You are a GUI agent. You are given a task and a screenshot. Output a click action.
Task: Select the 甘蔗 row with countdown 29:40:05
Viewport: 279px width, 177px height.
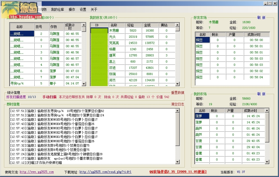click(230, 141)
